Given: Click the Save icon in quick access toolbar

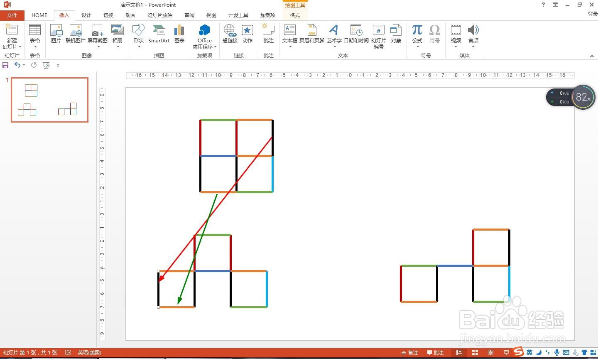Looking at the screenshot, I should (x=5, y=65).
